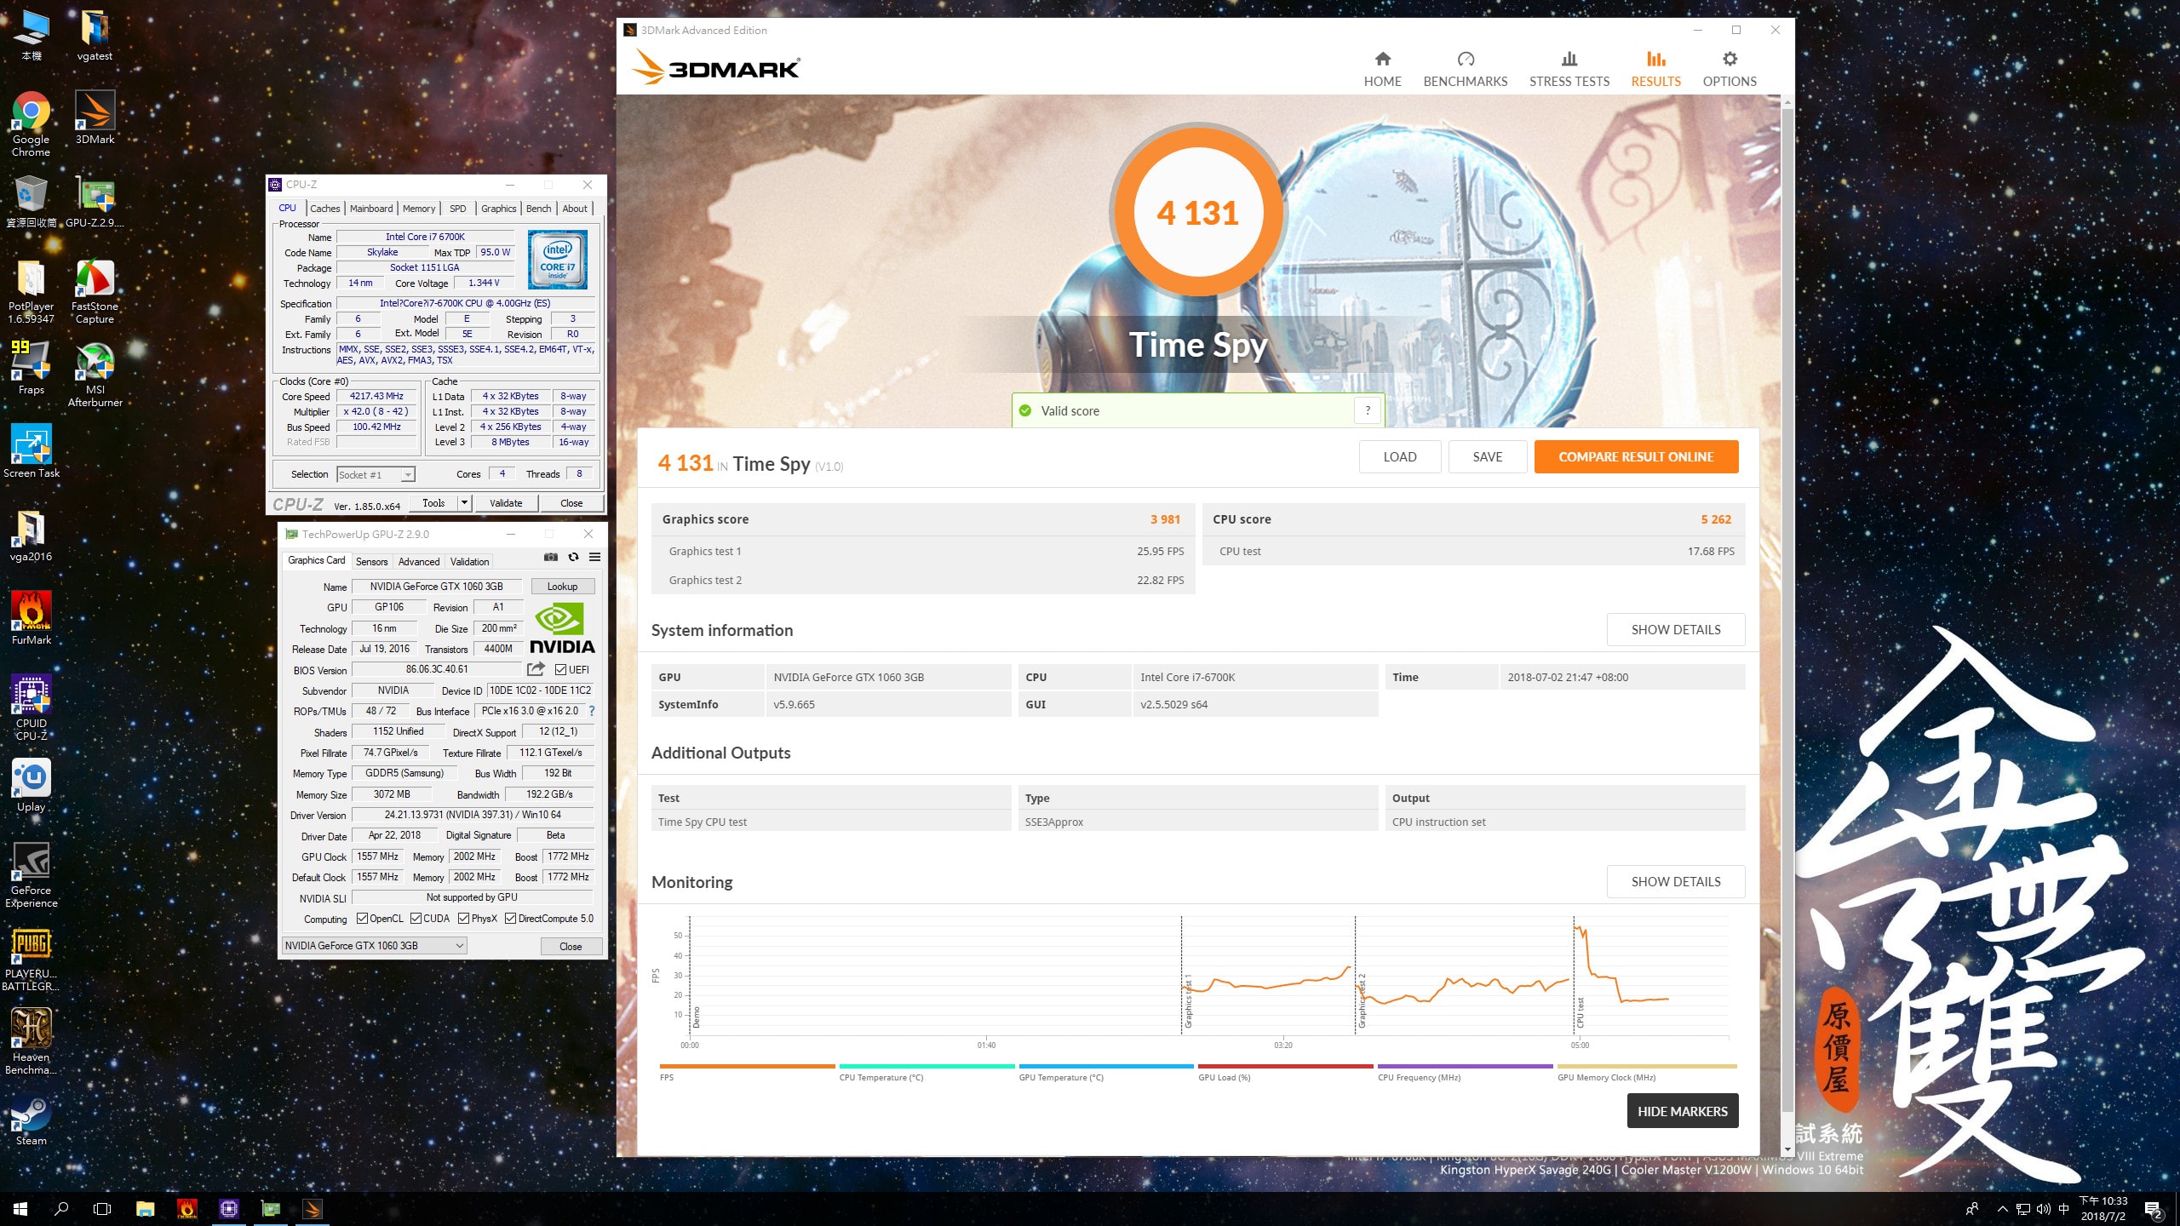The height and width of the screenshot is (1226, 2180).
Task: Switch to the Advanced tab in GPU-Z
Action: pyautogui.click(x=419, y=561)
